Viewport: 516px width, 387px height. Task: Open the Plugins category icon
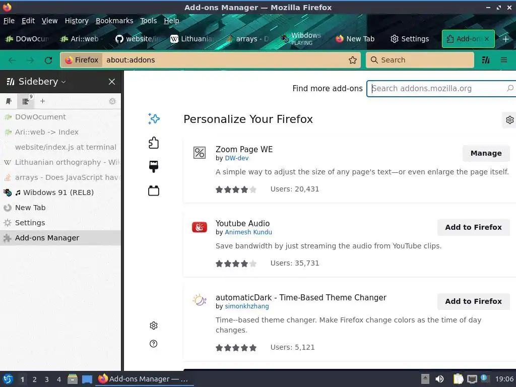tap(154, 190)
